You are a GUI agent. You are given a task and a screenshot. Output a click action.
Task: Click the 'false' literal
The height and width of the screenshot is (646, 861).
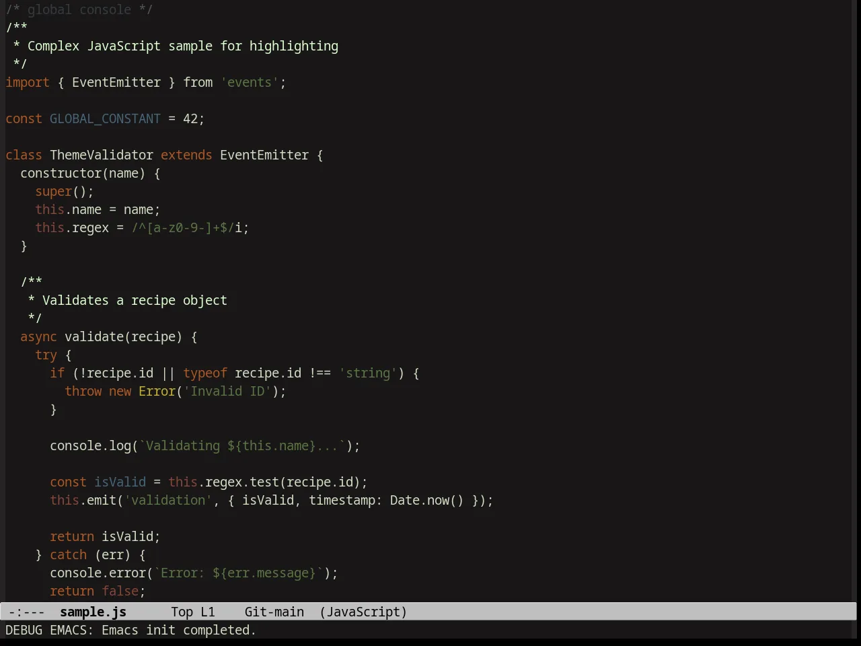[x=120, y=591]
